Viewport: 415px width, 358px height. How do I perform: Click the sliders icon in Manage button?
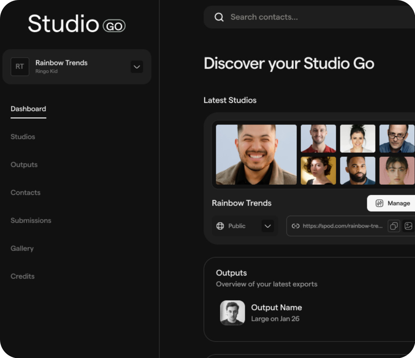[x=379, y=203]
